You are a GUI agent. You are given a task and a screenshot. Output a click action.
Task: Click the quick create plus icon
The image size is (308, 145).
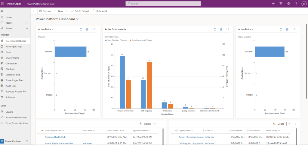click(273, 4)
